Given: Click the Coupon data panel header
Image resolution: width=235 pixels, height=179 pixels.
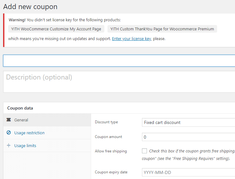Looking at the screenshot, I should (x=20, y=108).
